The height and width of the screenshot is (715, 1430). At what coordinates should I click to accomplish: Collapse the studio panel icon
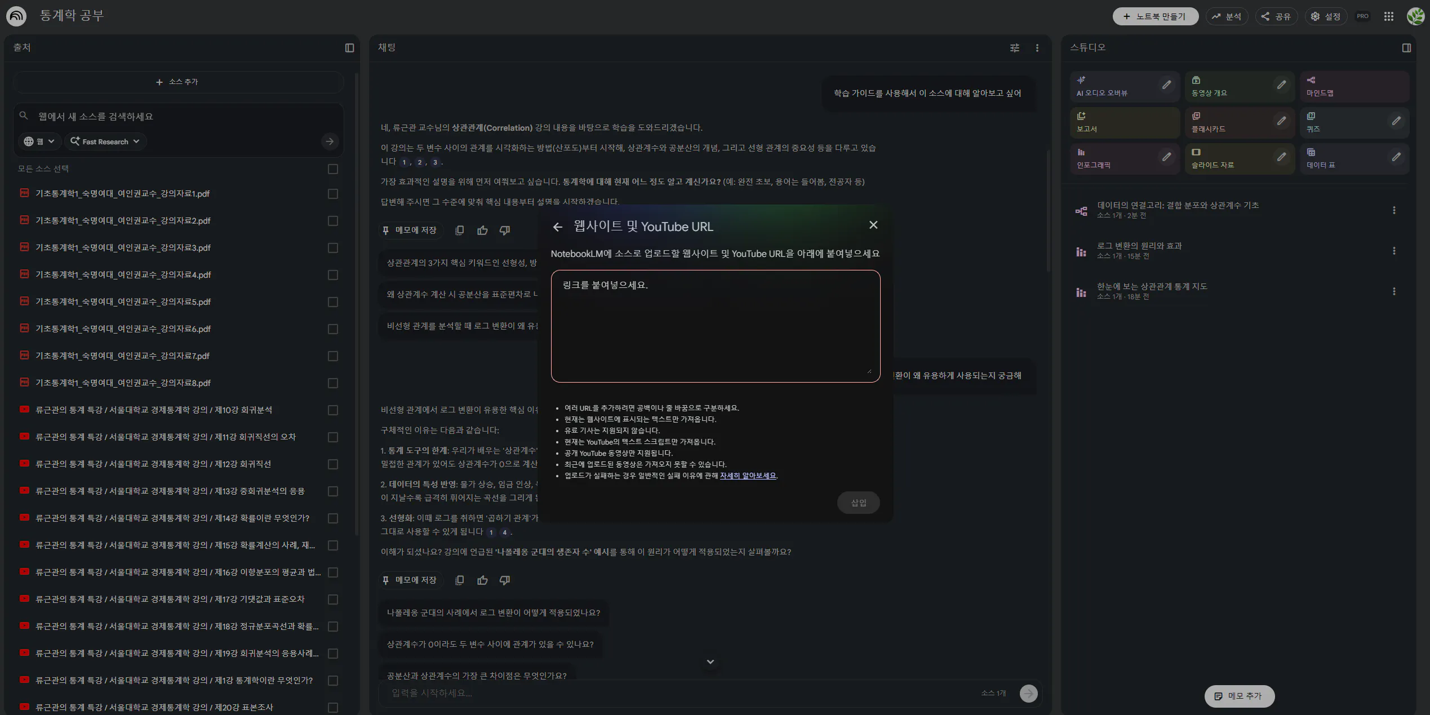[x=1406, y=48]
